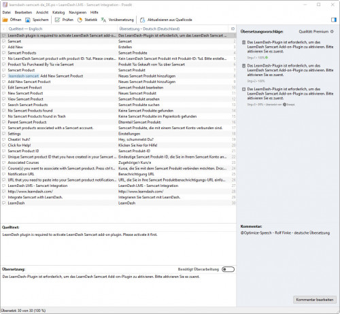340x314 pixels.
Task: Toggle the 'Benötigt Überarbeitung' switch
Action: pyautogui.click(x=228, y=269)
